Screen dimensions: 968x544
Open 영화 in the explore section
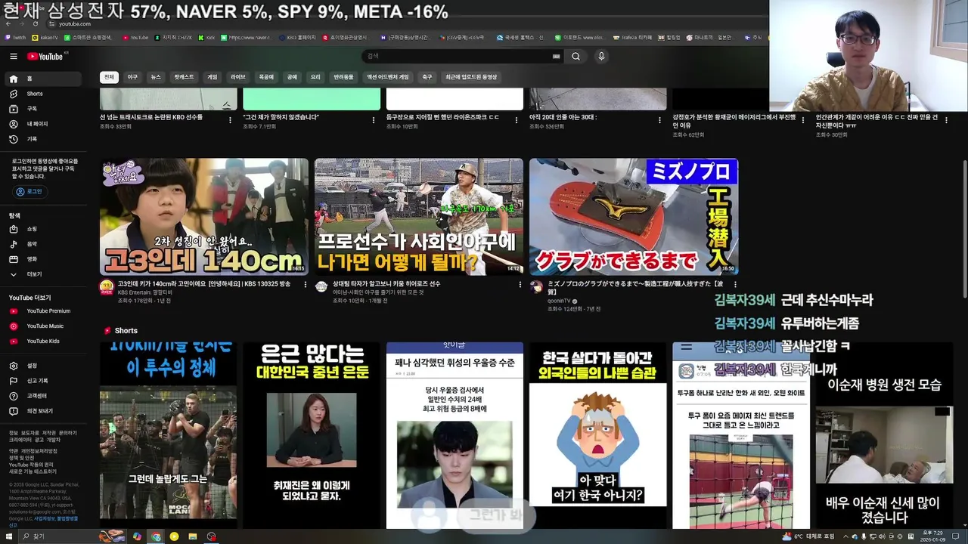[42, 259]
